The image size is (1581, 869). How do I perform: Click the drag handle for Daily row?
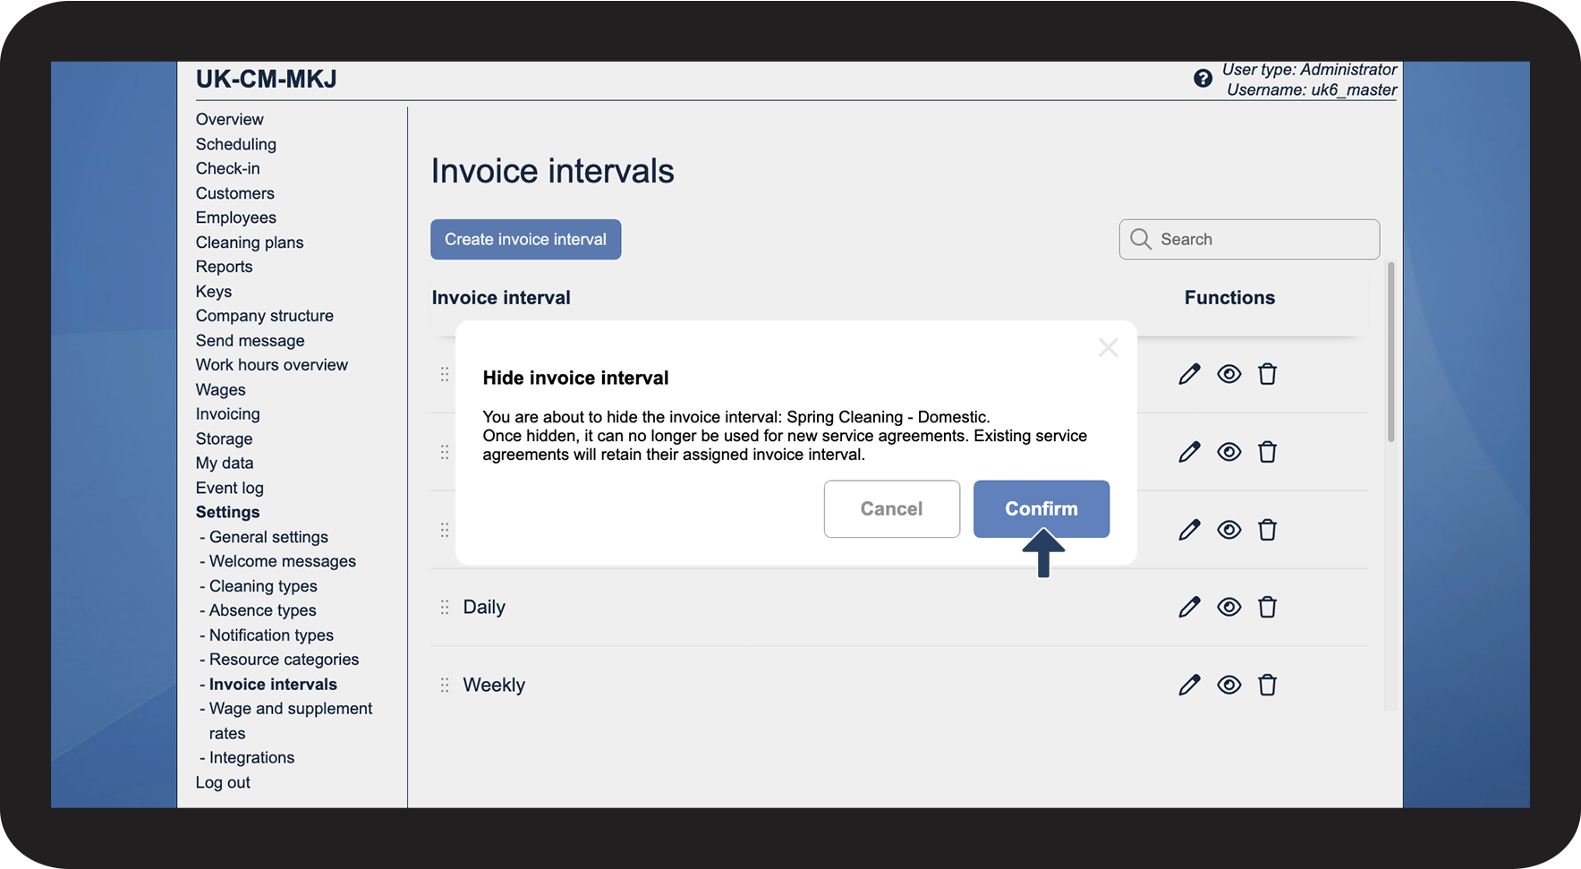[x=445, y=608]
